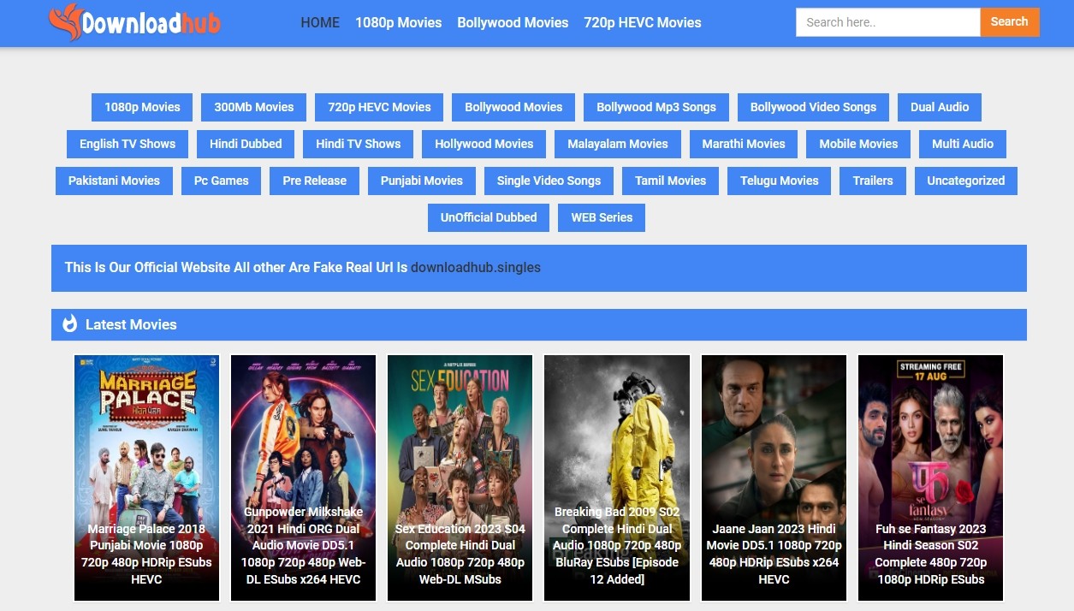Click the orange Search button
The width and height of the screenshot is (1074, 611).
1010,22
